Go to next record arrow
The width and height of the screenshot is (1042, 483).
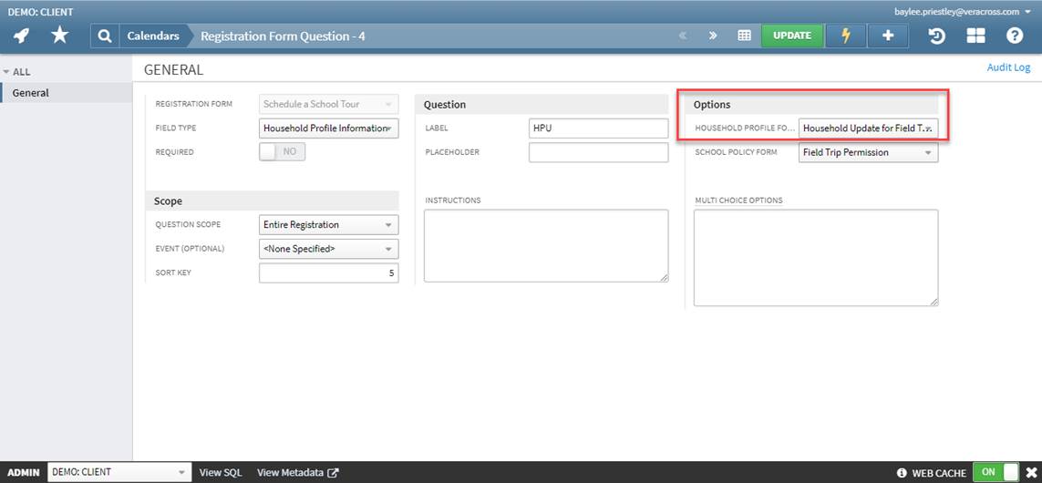pyautogui.click(x=713, y=36)
